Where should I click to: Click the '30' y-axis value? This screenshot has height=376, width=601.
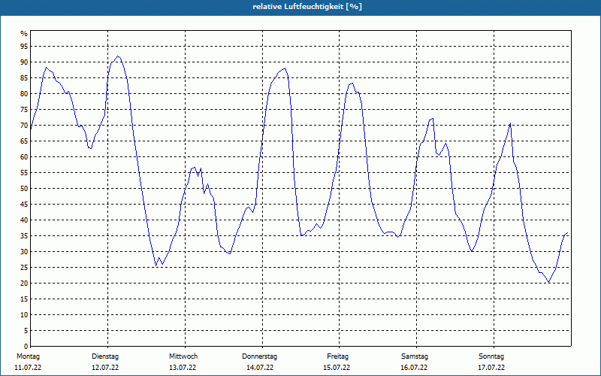[x=24, y=252]
